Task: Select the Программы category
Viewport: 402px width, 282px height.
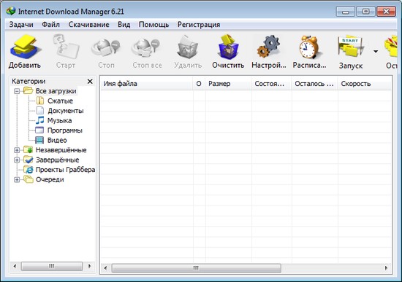Action: pos(65,130)
